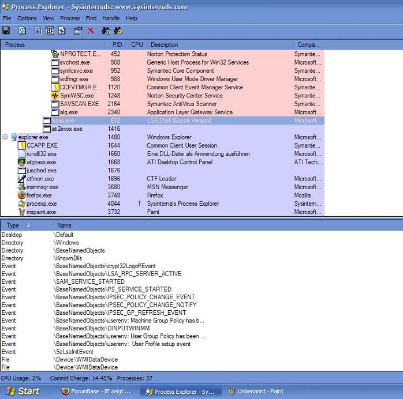403x399 pixels.
Task: Click the 'CPU Usage: 2%' status text
Action: 21,378
